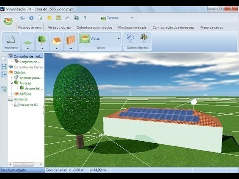Click the blue info icon in toolbar
The height and width of the screenshot is (179, 239).
click(x=31, y=18)
